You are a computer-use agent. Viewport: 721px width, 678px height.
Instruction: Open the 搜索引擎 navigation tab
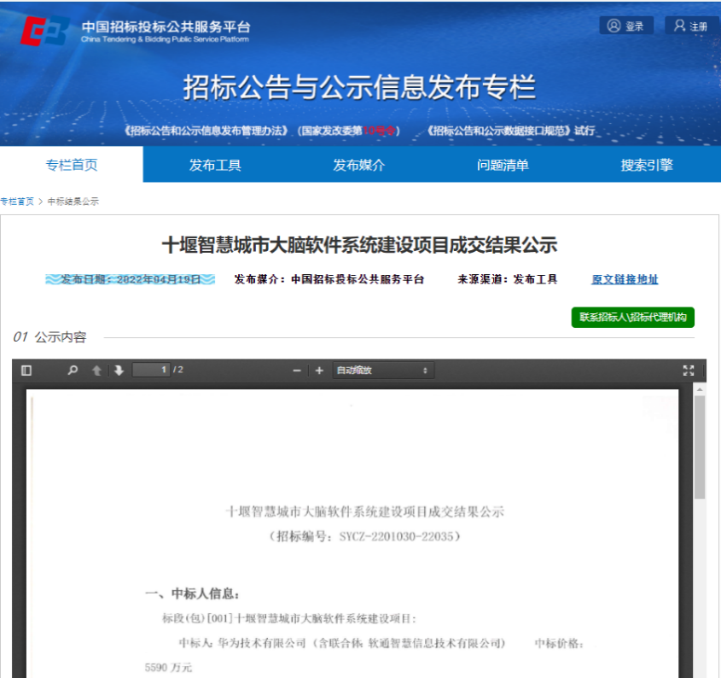pos(647,165)
